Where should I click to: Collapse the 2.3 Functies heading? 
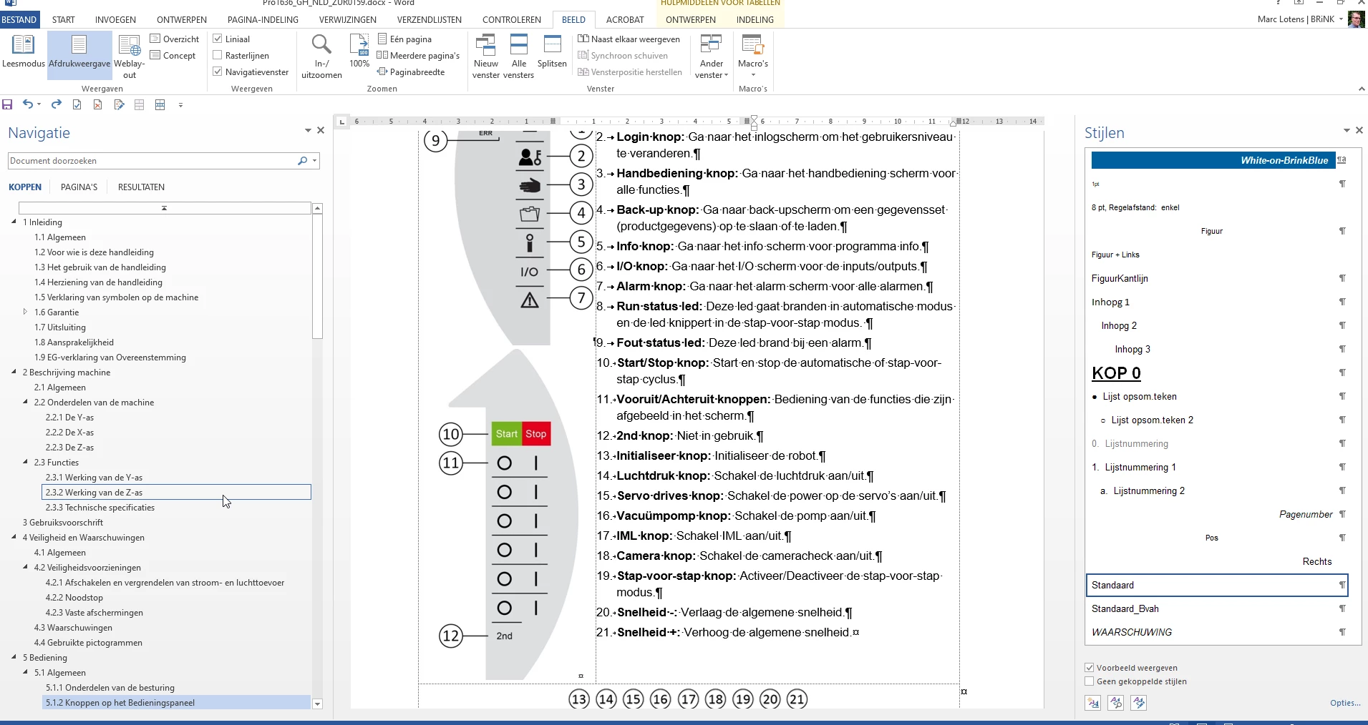click(x=26, y=462)
